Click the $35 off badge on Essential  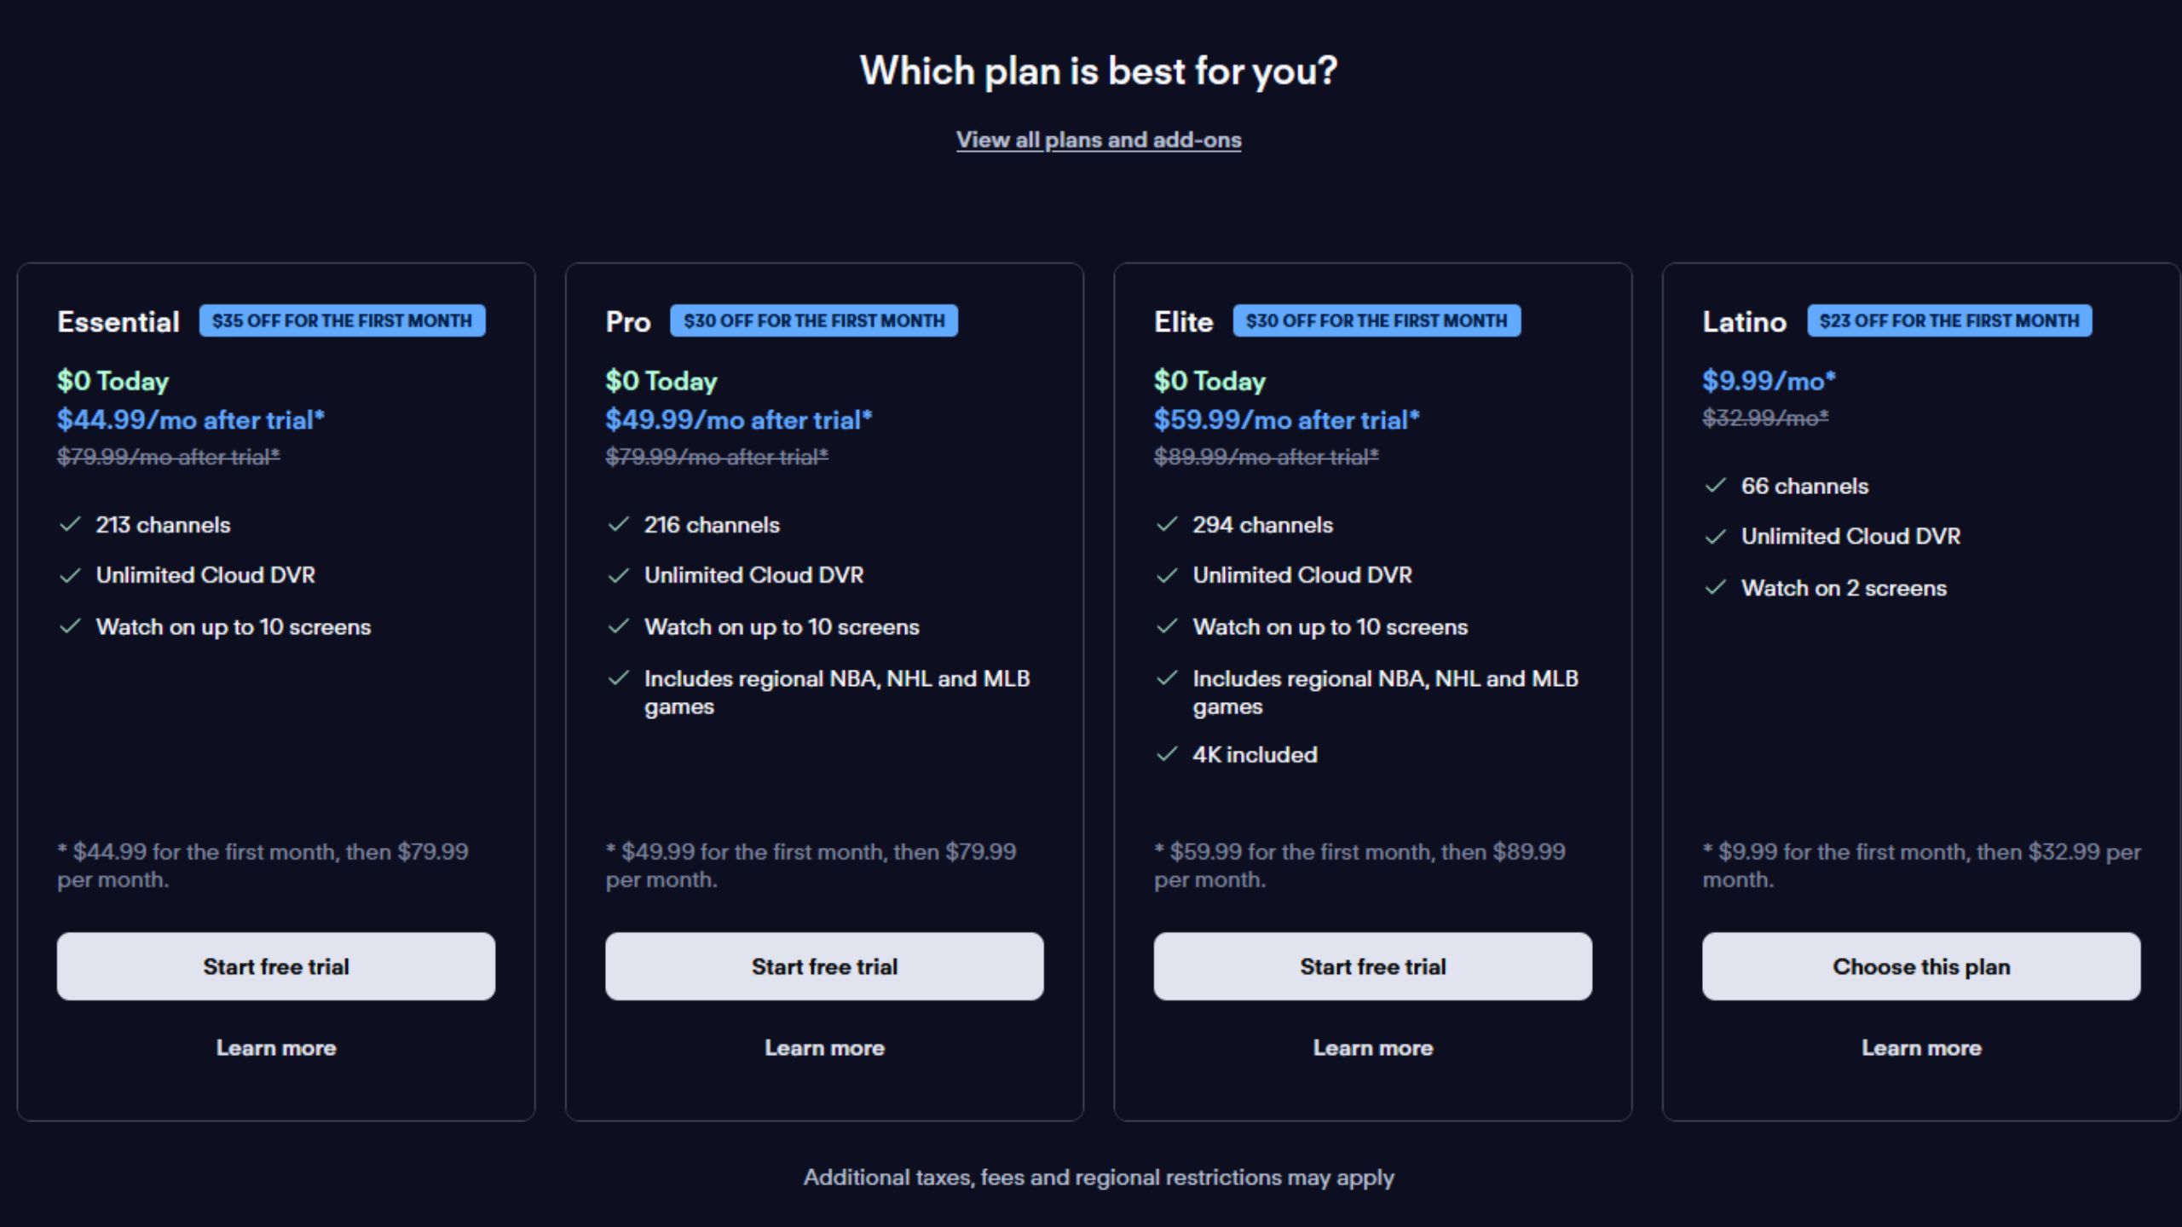point(342,321)
